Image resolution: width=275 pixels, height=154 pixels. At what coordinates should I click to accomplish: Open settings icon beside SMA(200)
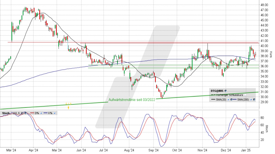point(254,100)
